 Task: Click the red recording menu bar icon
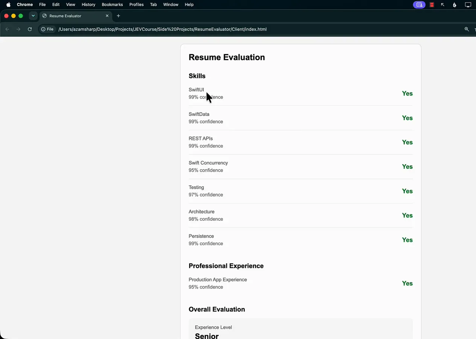click(x=432, y=5)
